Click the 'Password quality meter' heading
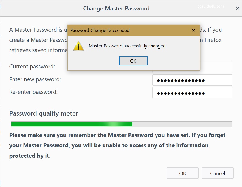This screenshot has height=187, width=242. point(44,113)
